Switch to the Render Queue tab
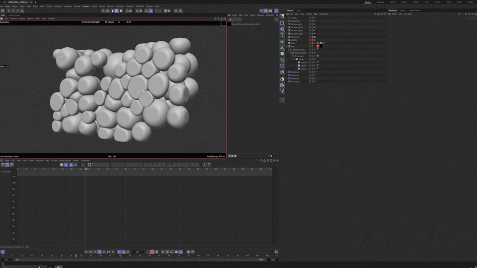The width and height of the screenshot is (477, 268). point(415,10)
